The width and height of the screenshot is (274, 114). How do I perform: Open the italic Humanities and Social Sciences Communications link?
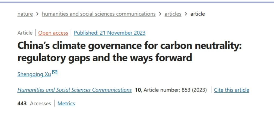pos(75,90)
